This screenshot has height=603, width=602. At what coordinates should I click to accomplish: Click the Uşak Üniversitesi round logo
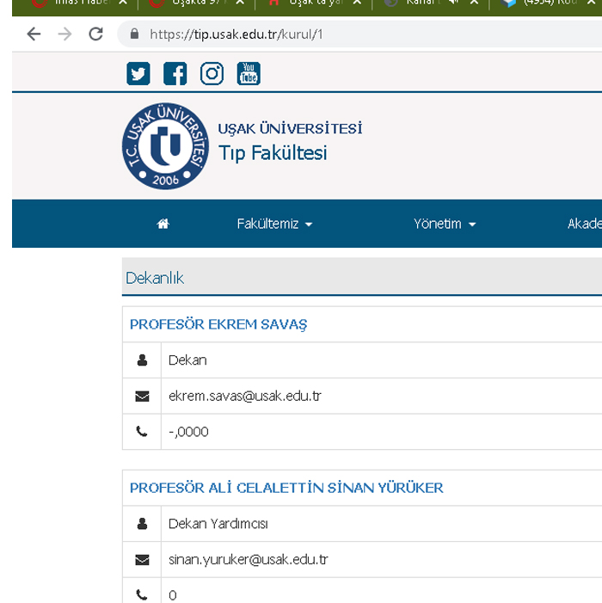tap(165, 147)
